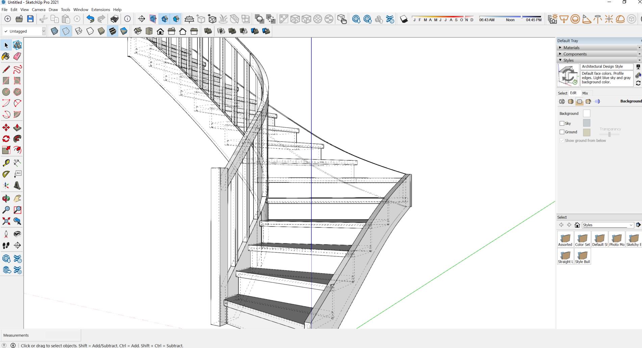
Task: Switch to Wireframe style
Action: (78, 31)
